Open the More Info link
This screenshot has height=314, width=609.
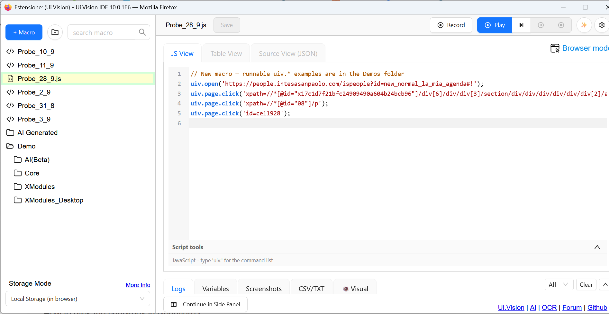coord(138,285)
